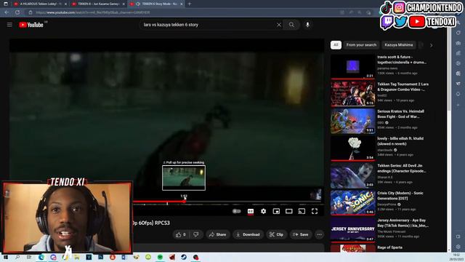The image size is (465, 262).
Task: Open the 'Jersey Anniversary - Aye Bay Bay' video
Action: coord(403,223)
